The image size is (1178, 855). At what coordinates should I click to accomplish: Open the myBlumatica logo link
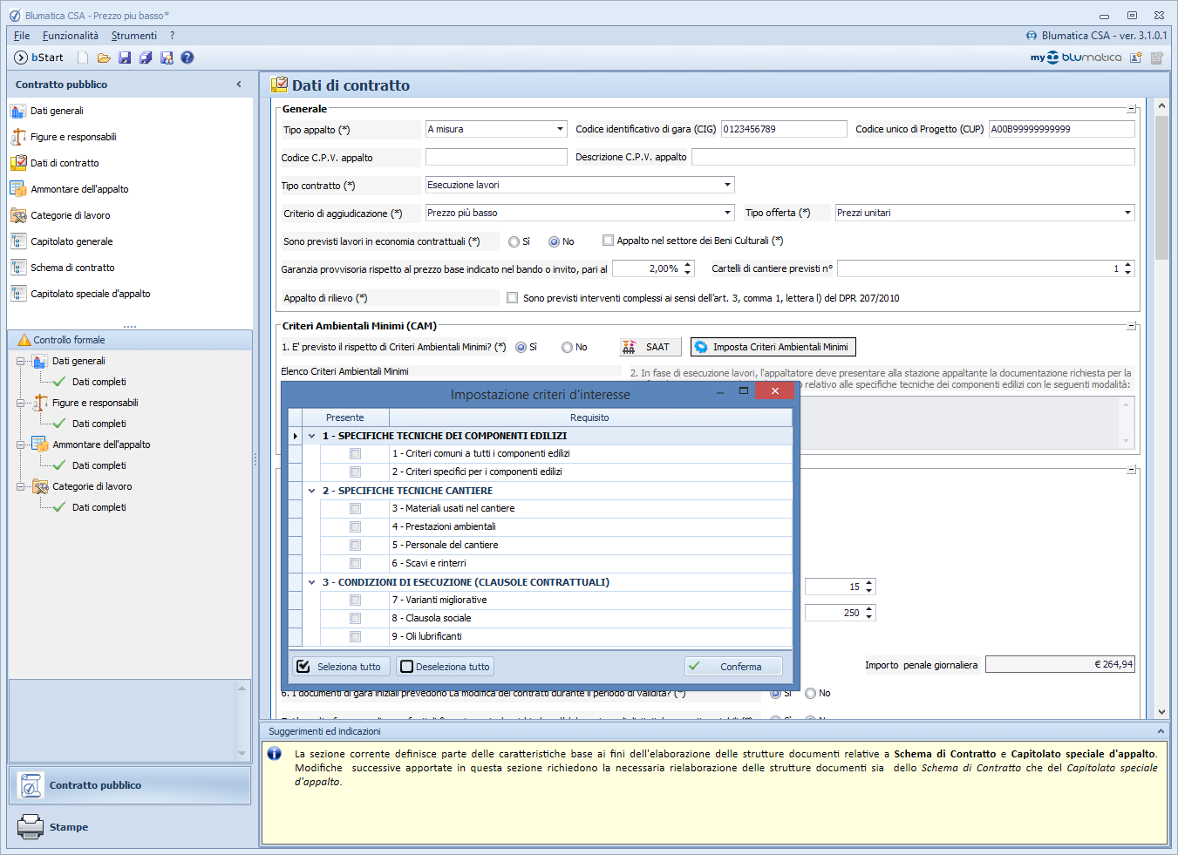[1076, 58]
